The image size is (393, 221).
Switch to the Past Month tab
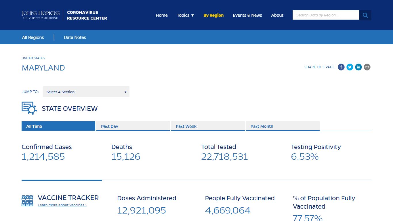click(283, 126)
